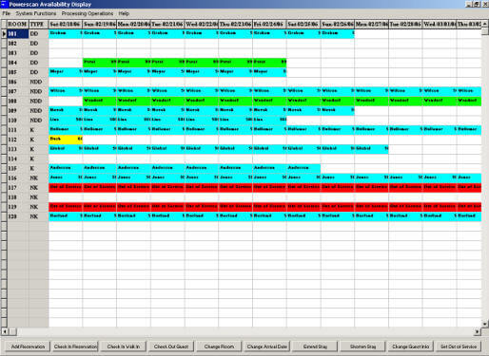
Task: Click the Sat 02/18/06 column header
Action: pyautogui.click(x=66, y=24)
